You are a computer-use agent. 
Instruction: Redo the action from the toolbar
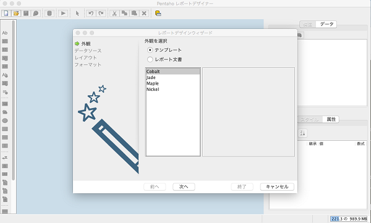pos(101,13)
